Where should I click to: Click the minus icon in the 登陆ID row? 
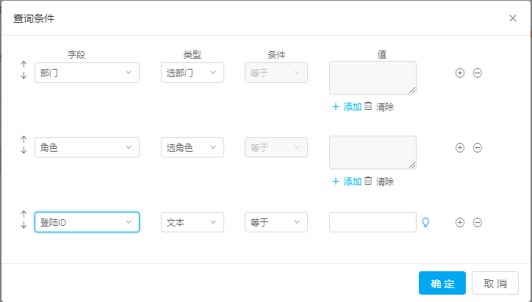(477, 222)
